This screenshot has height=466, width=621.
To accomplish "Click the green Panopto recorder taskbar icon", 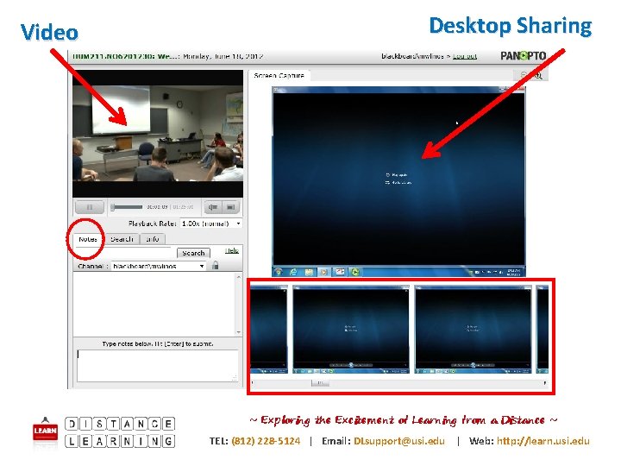I will tap(355, 272).
